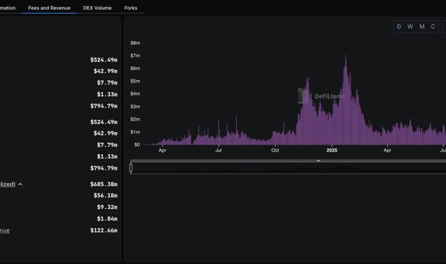Click the top-center grip of the chart range bar

click(x=318, y=161)
